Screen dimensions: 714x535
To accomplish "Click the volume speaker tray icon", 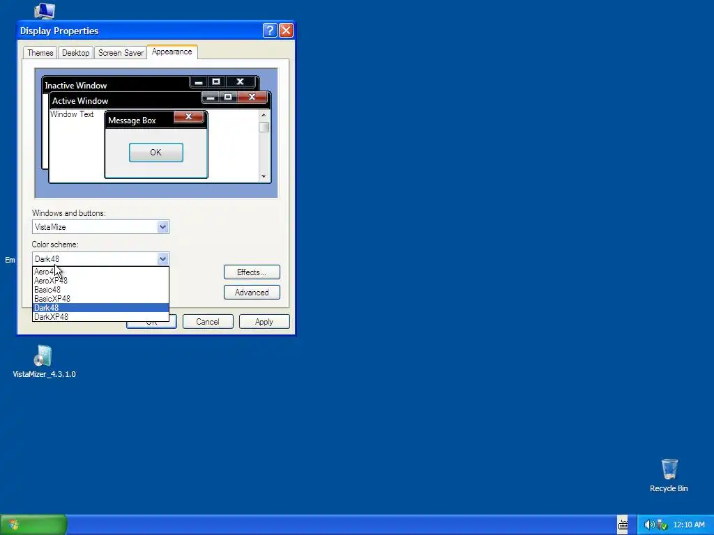I will [649, 525].
